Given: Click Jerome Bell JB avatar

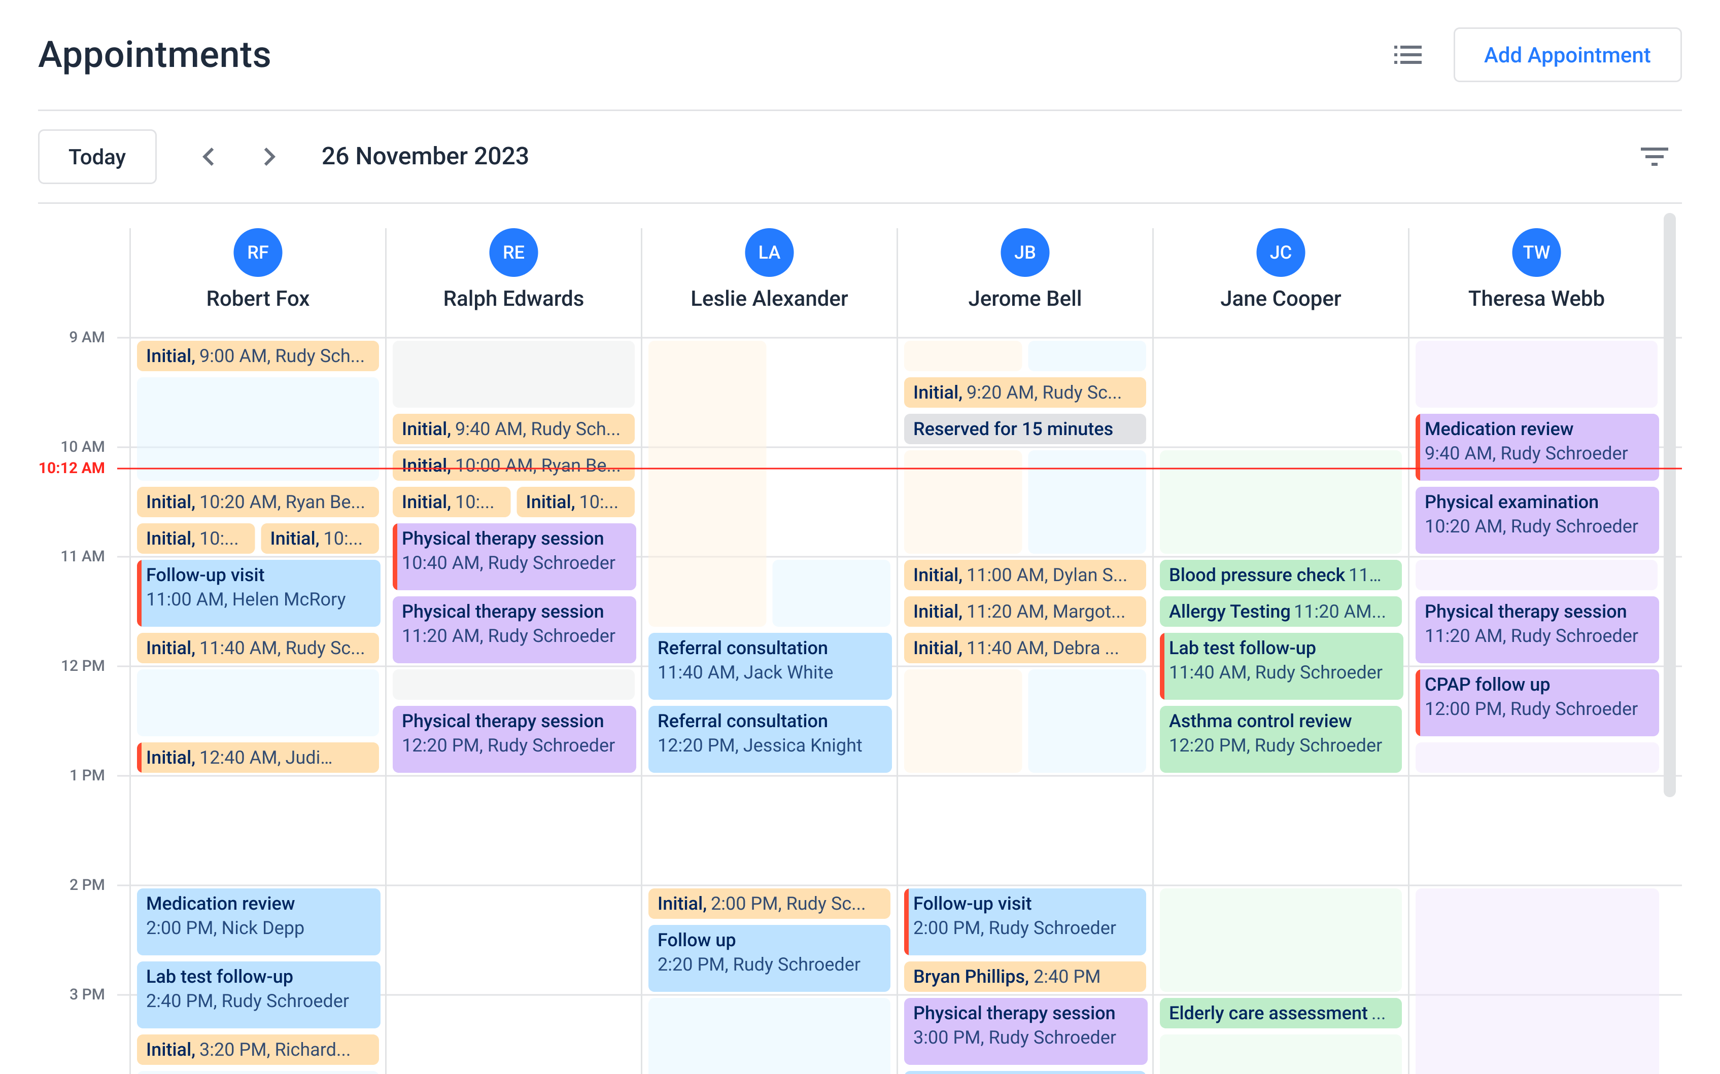Looking at the screenshot, I should point(1024,252).
